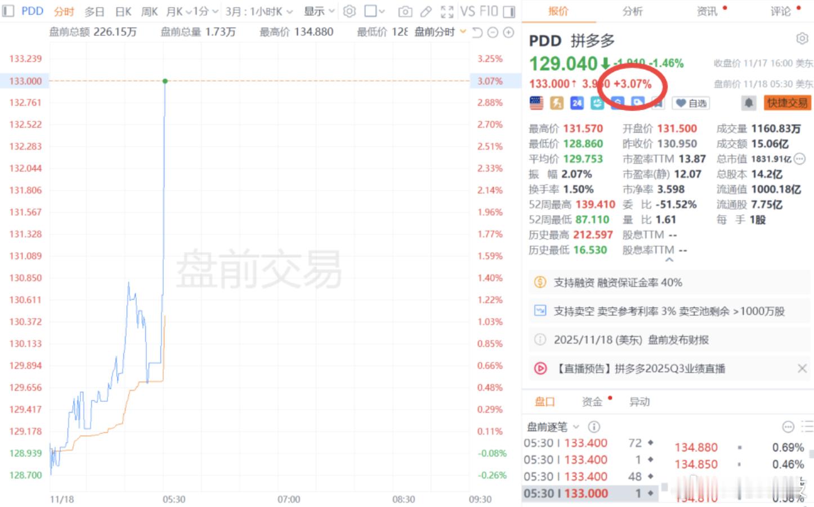The width and height of the screenshot is (814, 507).
Task: Open the 分析 tab
Action: 632,11
